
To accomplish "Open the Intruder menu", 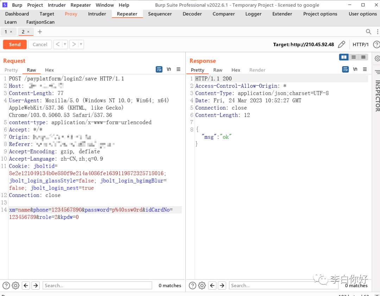I will coord(57,5).
